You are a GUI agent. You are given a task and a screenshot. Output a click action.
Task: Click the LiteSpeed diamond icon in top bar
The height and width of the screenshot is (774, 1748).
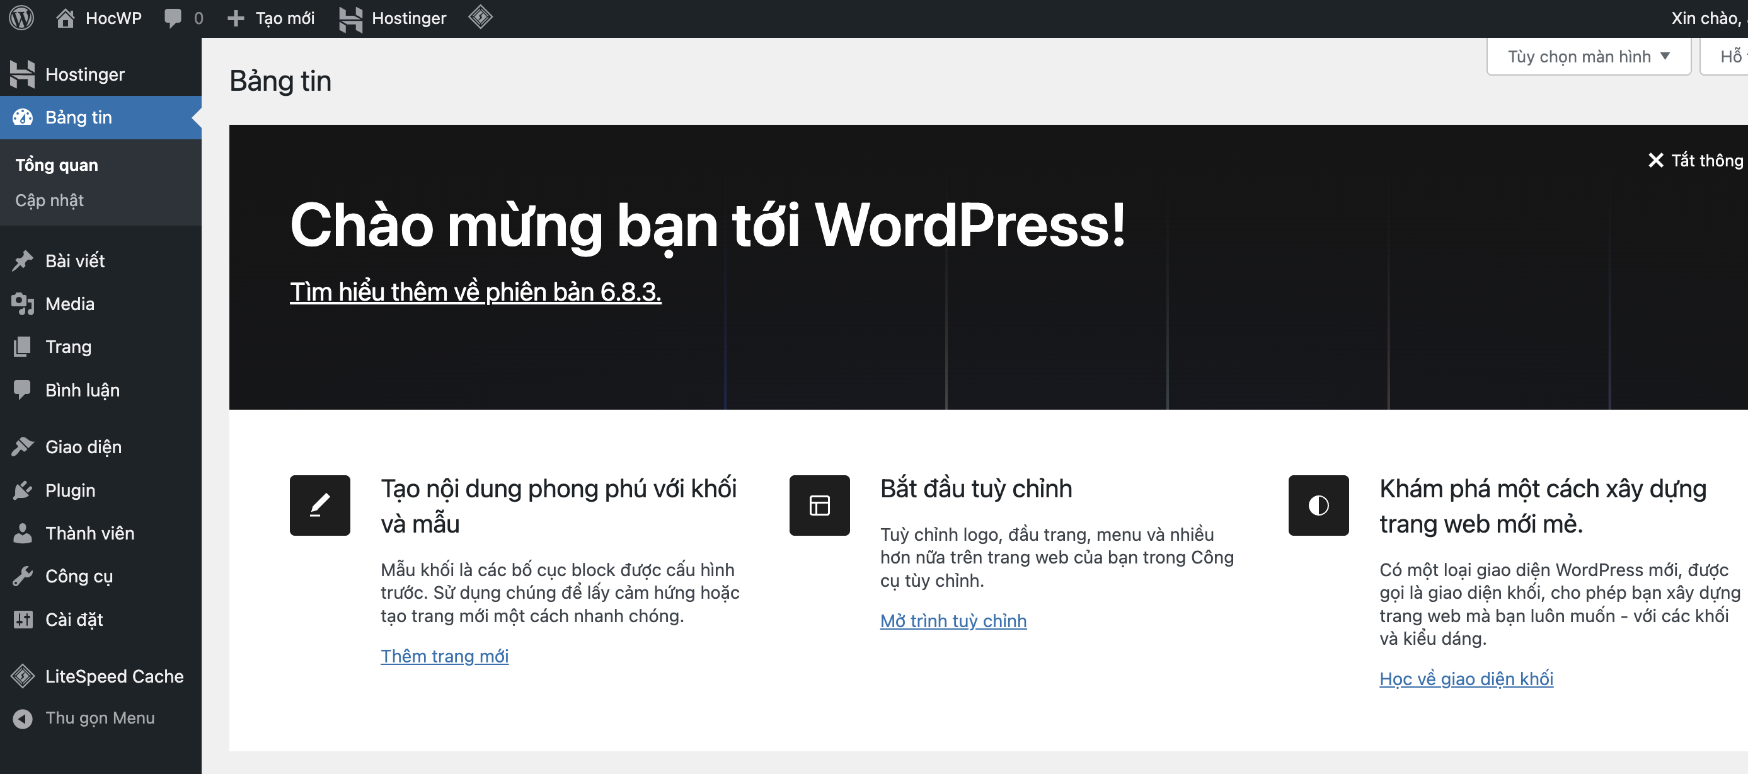480,17
